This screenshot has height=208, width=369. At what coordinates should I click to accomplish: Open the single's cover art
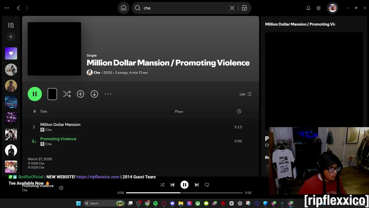pos(54,49)
